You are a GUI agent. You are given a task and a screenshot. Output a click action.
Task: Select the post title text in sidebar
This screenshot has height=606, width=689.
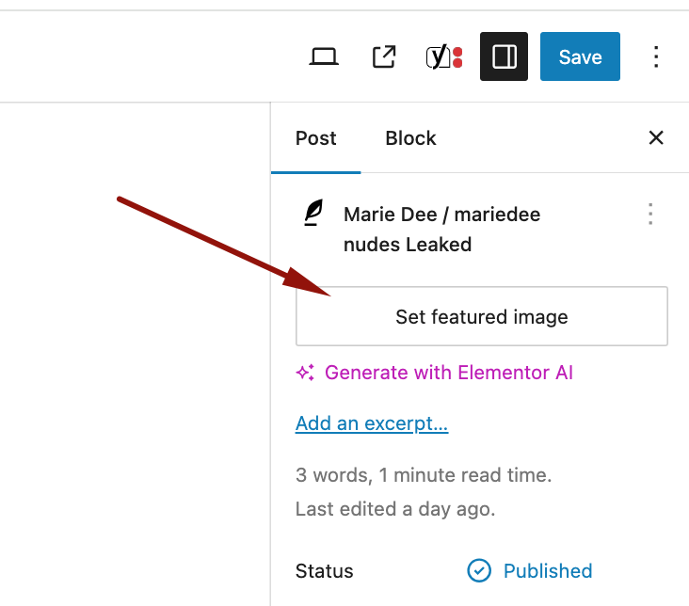[x=441, y=230]
